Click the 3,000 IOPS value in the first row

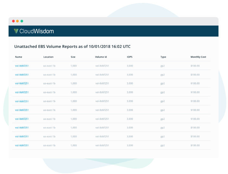pos(130,66)
